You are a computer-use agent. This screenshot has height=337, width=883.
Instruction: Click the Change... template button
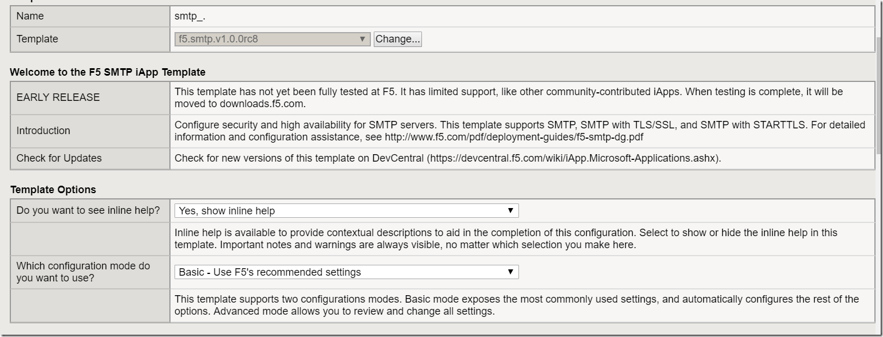click(397, 39)
